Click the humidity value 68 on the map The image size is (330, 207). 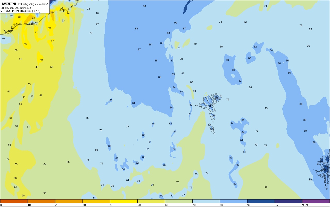(x=68, y=162)
